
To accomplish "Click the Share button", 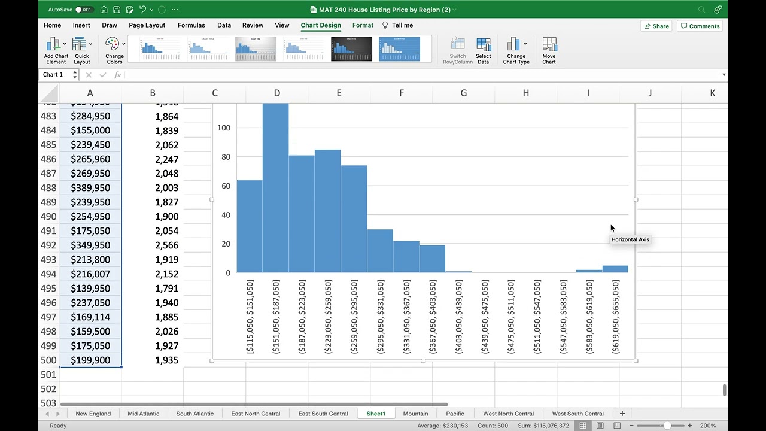I will pyautogui.click(x=656, y=26).
